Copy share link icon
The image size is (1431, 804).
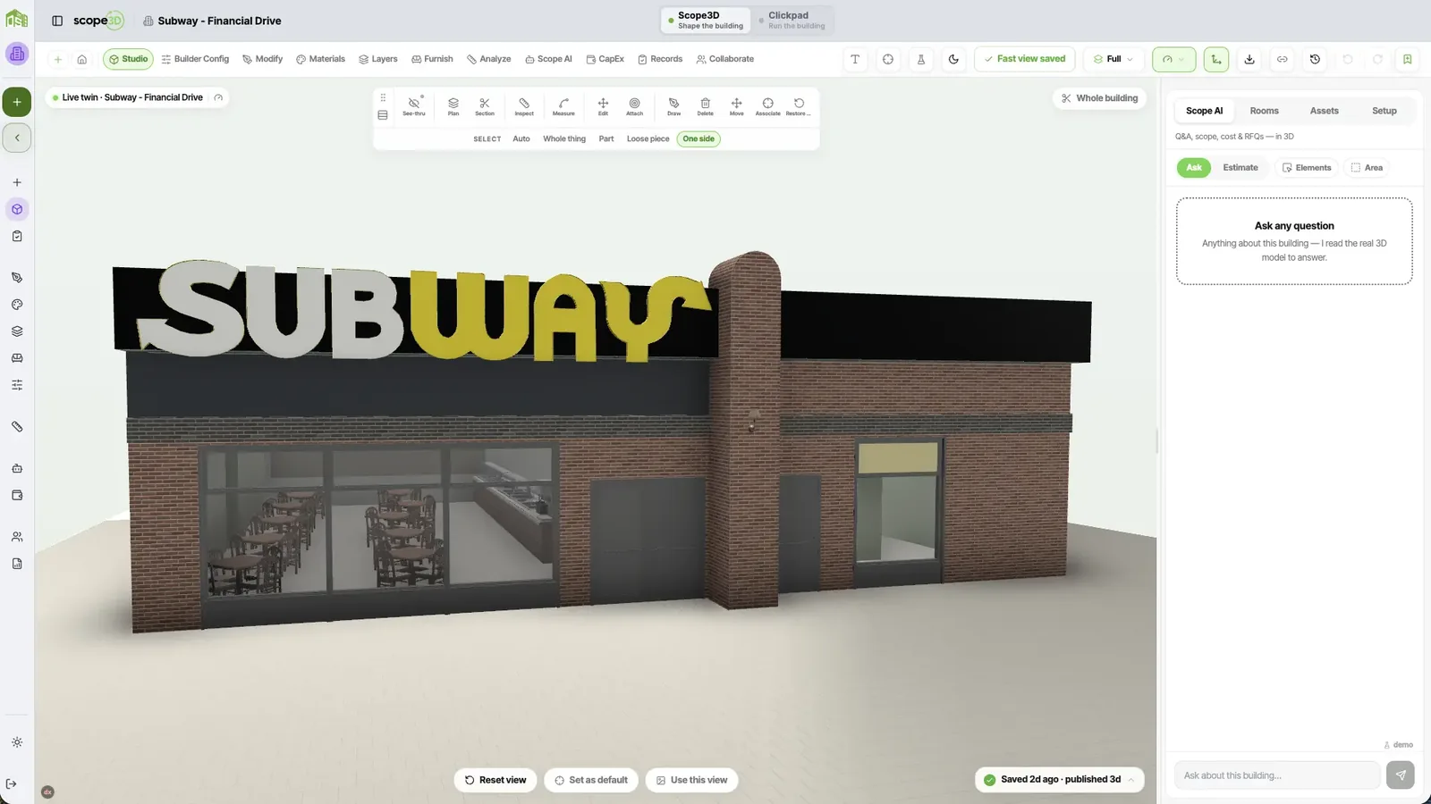(1282, 59)
